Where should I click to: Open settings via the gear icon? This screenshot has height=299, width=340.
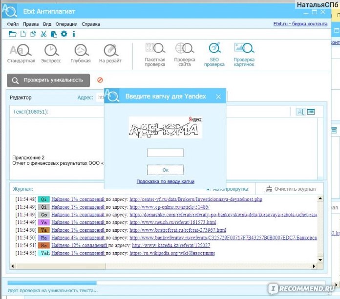(64, 34)
